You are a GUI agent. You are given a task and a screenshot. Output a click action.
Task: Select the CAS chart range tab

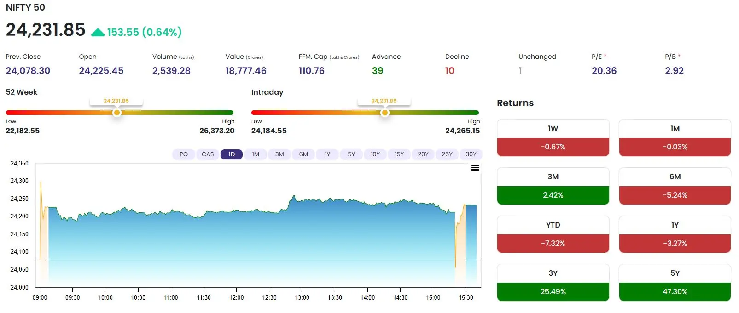(x=208, y=154)
